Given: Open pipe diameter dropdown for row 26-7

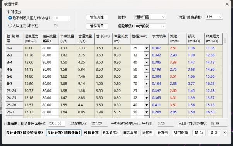Looking at the screenshot, I should point(147,112).
